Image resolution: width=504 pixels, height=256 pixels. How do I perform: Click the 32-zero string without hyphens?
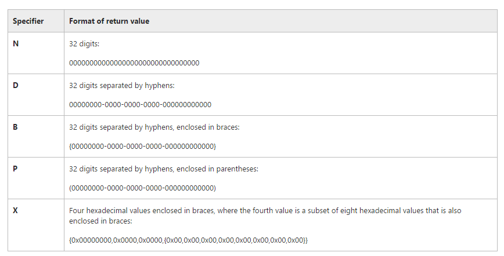134,63
